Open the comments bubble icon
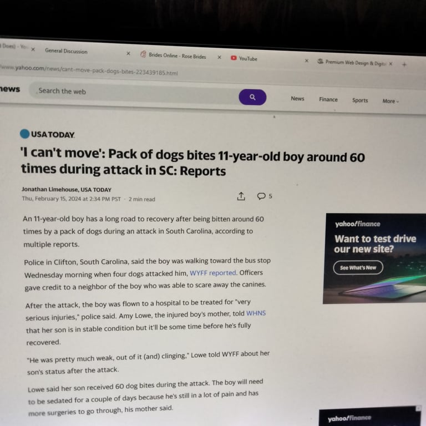The height and width of the screenshot is (426, 426). 261,196
